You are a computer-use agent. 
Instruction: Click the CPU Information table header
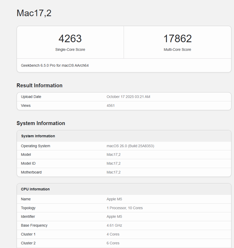point(35,189)
